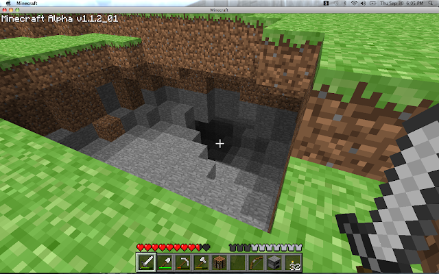Open the Bluetooth menu bar icon
Viewport: 439px width, 274px height.
tap(345, 3)
